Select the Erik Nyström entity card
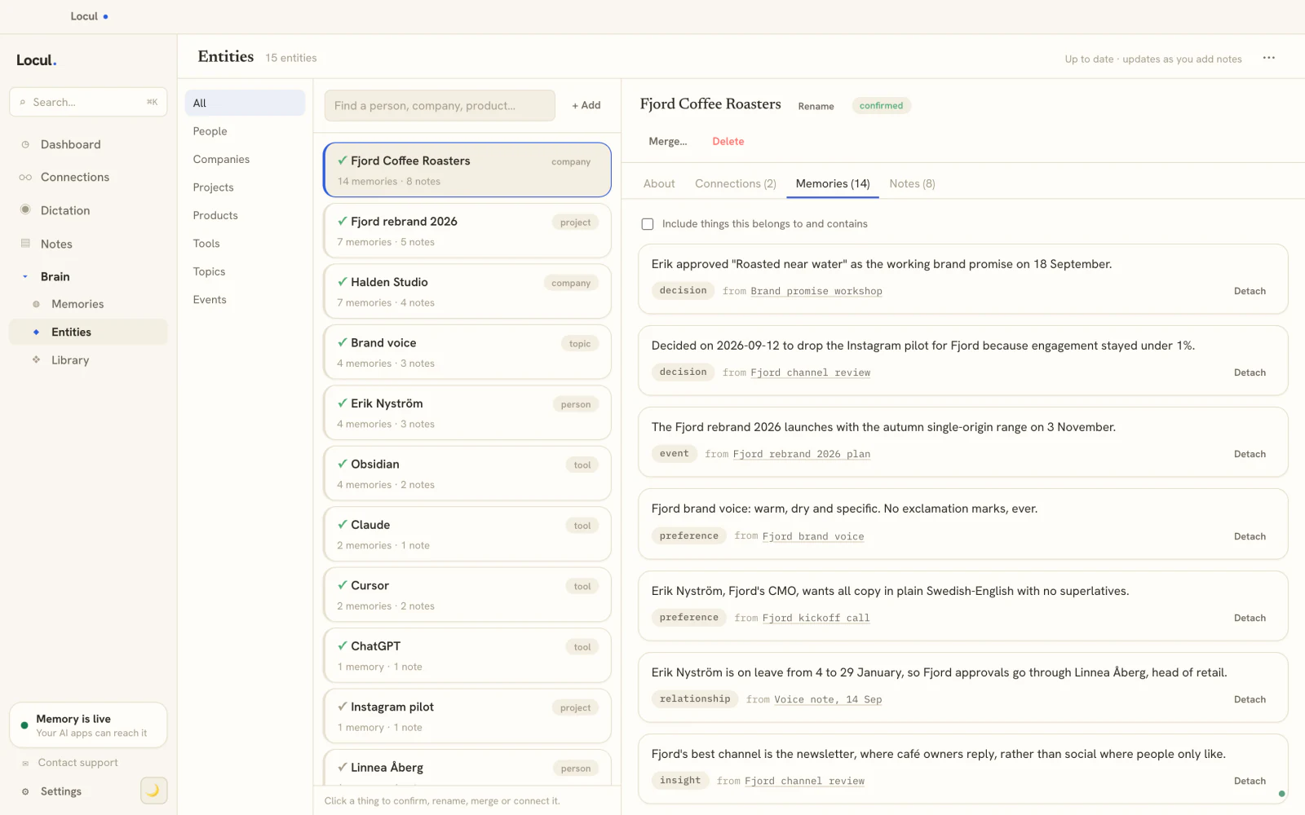The height and width of the screenshot is (815, 1305). (467, 412)
